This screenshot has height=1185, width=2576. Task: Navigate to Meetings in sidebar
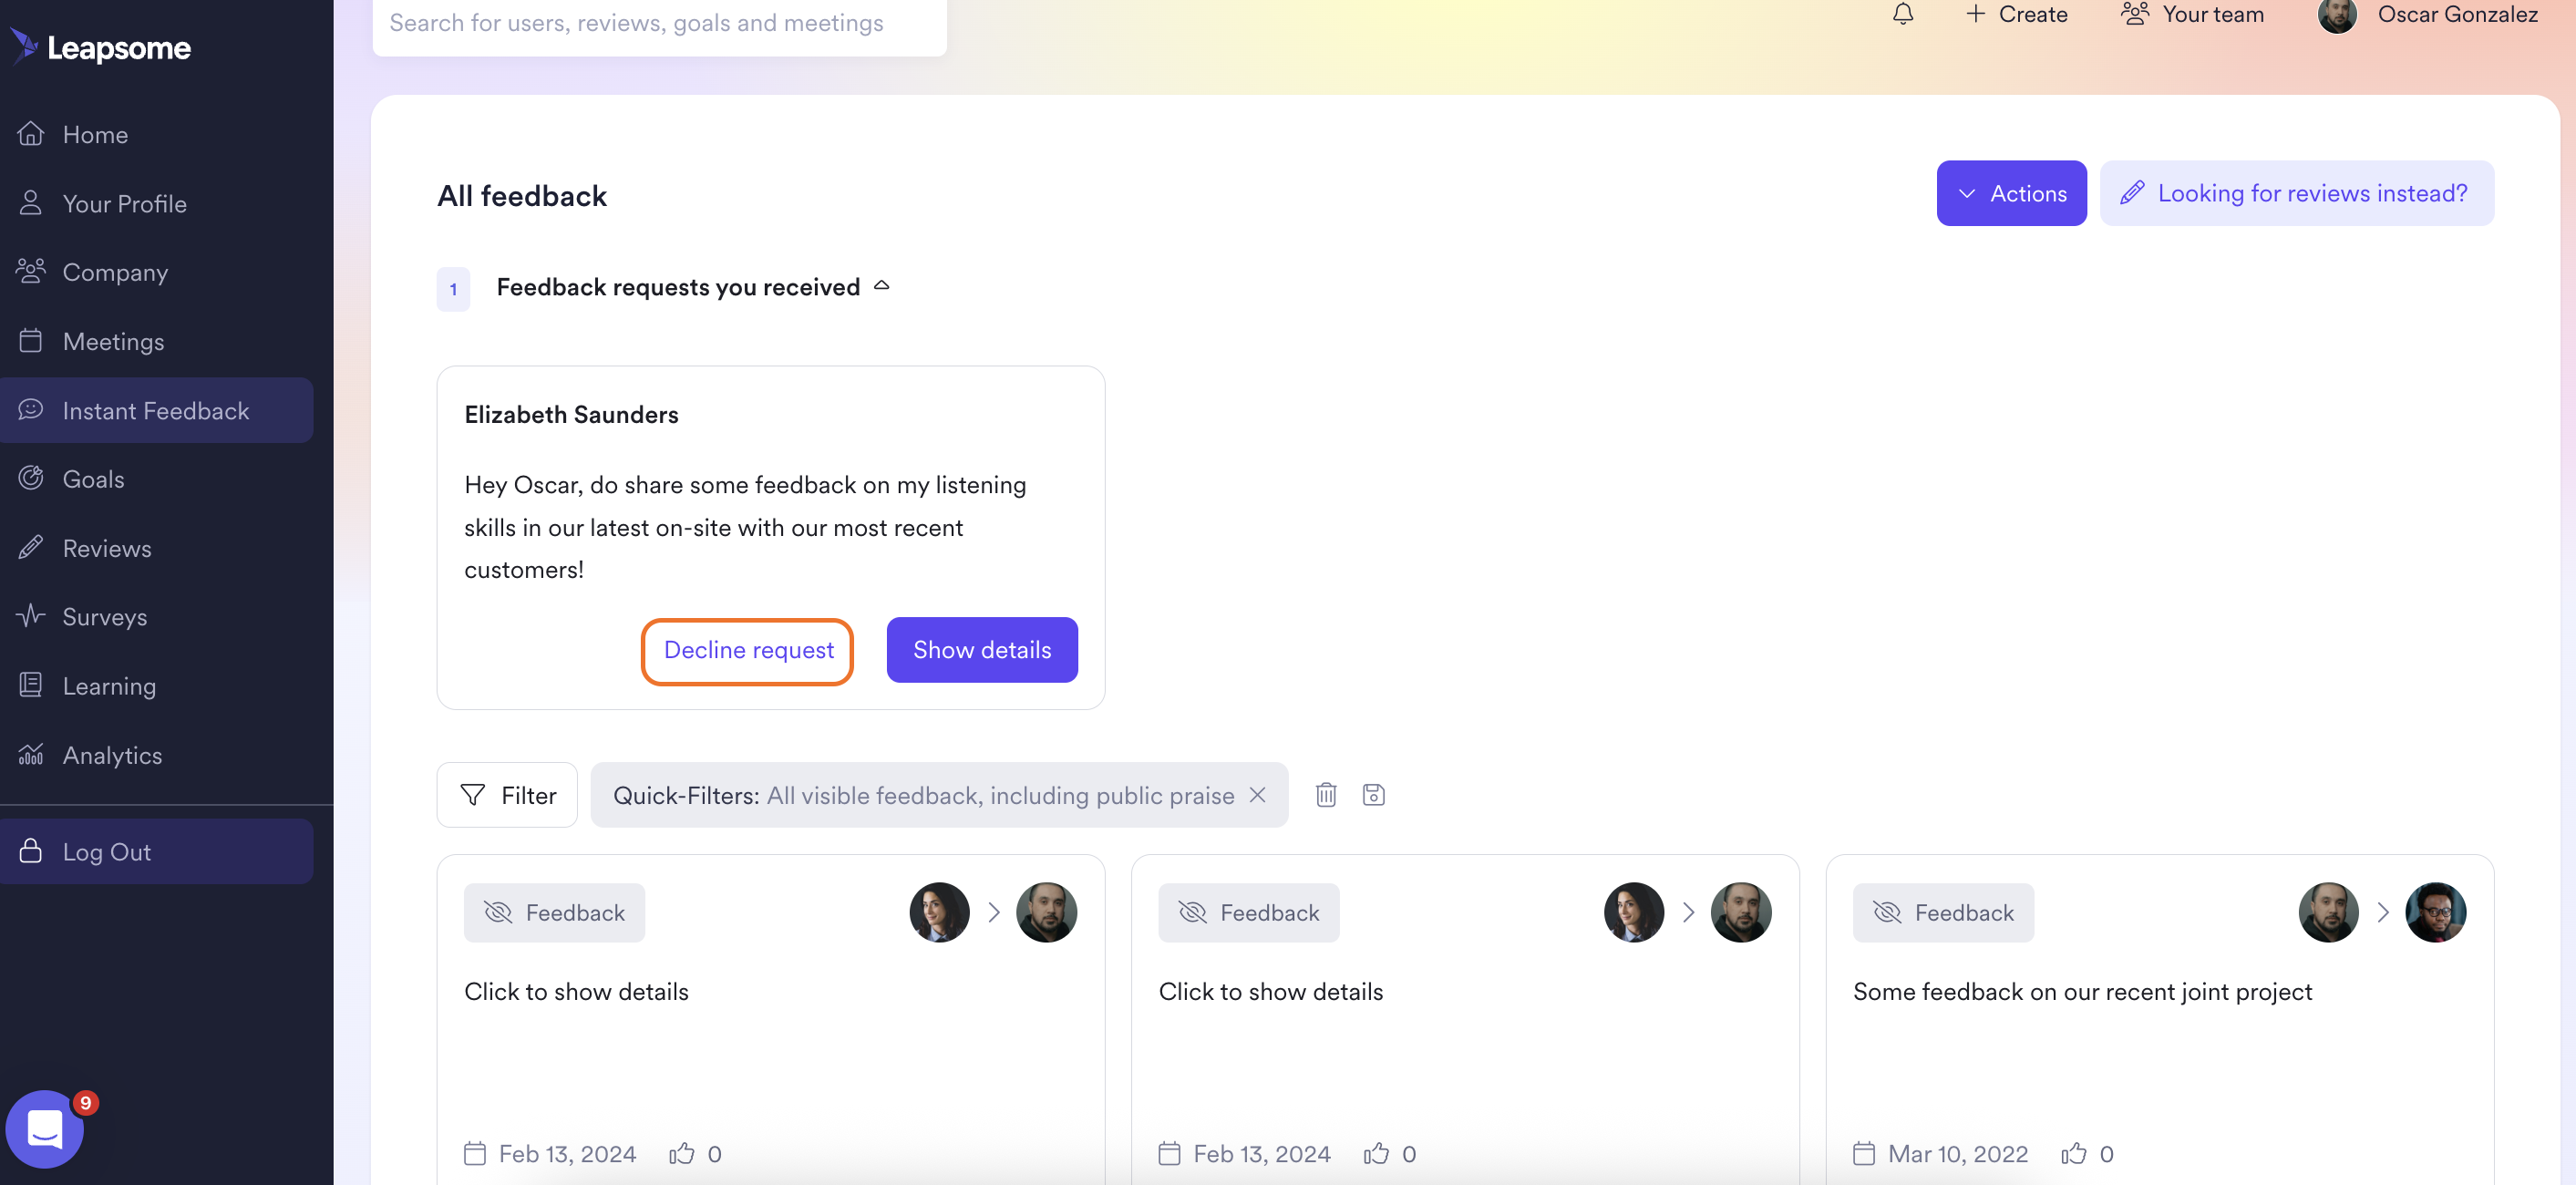[x=157, y=341]
